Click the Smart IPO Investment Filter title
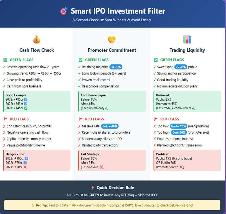226x214 pixels. tap(118, 11)
